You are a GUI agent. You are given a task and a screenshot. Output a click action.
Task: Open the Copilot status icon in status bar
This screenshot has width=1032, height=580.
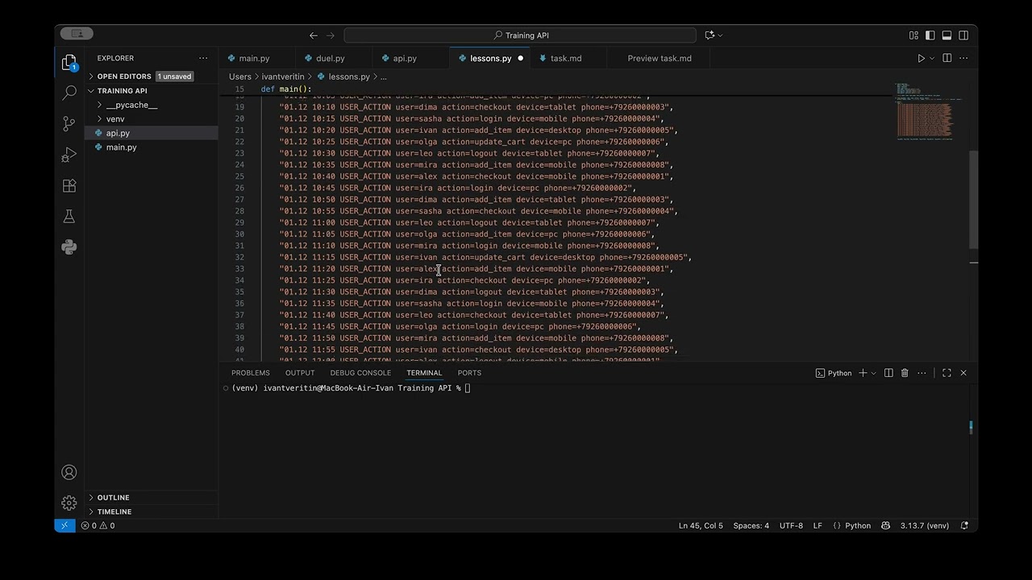[885, 525]
